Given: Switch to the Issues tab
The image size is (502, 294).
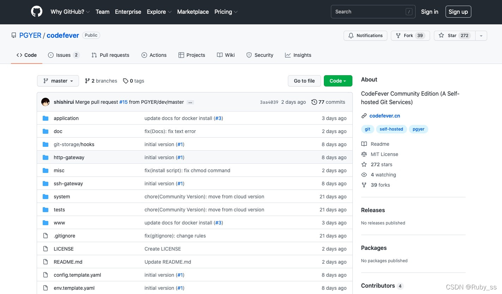Looking at the screenshot, I should tap(64, 55).
